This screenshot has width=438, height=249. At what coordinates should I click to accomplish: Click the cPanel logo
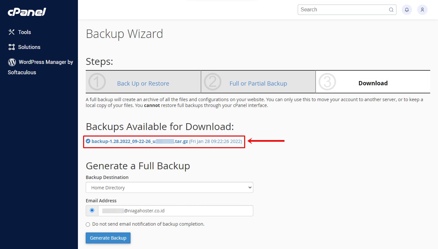tap(27, 12)
